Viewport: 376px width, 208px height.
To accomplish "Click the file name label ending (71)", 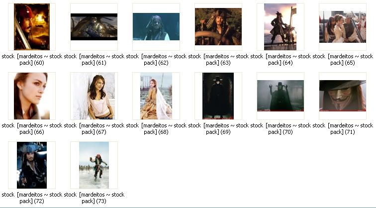I will (342, 129).
